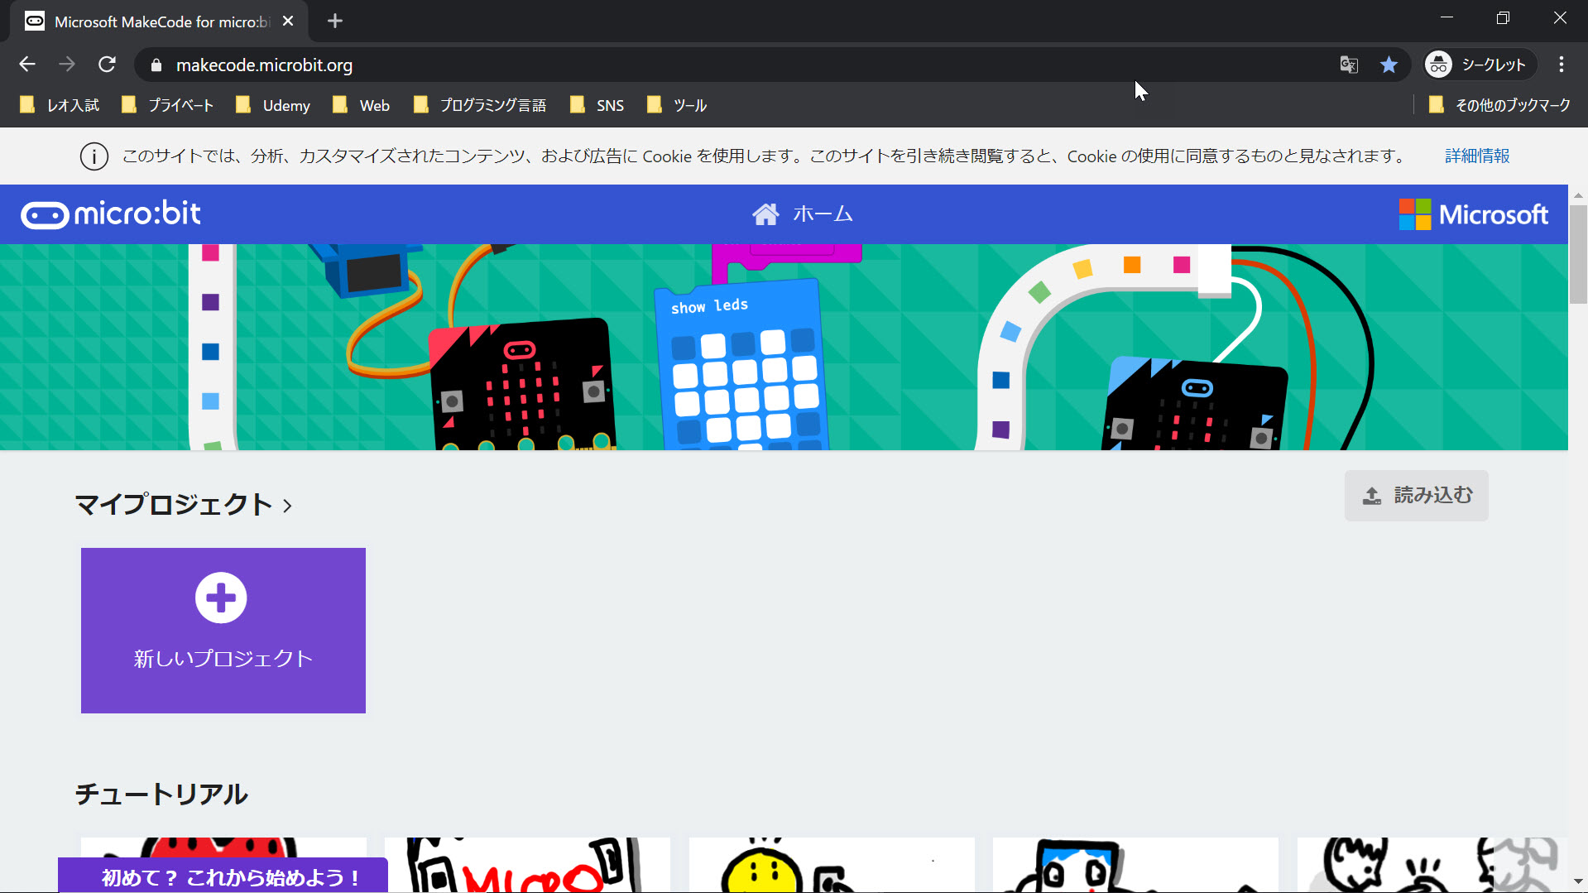The height and width of the screenshot is (893, 1588).
Task: Open SNS bookmark folder
Action: coord(597,105)
